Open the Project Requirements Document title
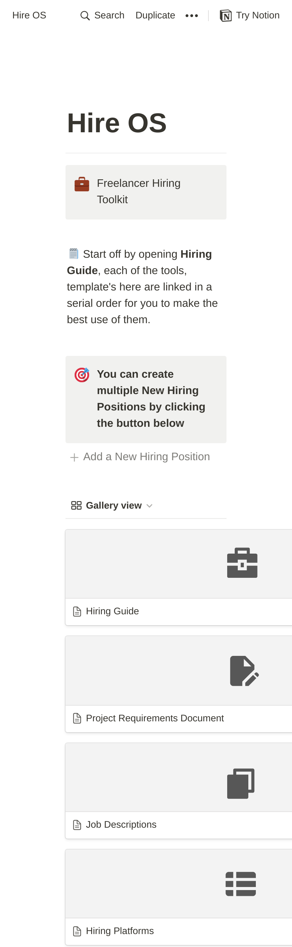The width and height of the screenshot is (292, 947). coord(155,718)
